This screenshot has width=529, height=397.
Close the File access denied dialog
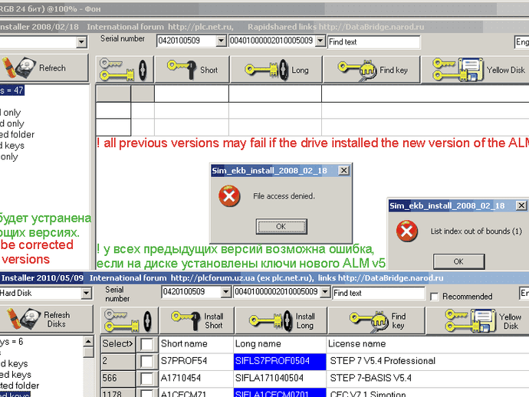pyautogui.click(x=343, y=170)
